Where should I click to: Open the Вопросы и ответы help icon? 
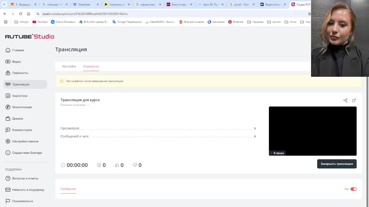coord(8,178)
